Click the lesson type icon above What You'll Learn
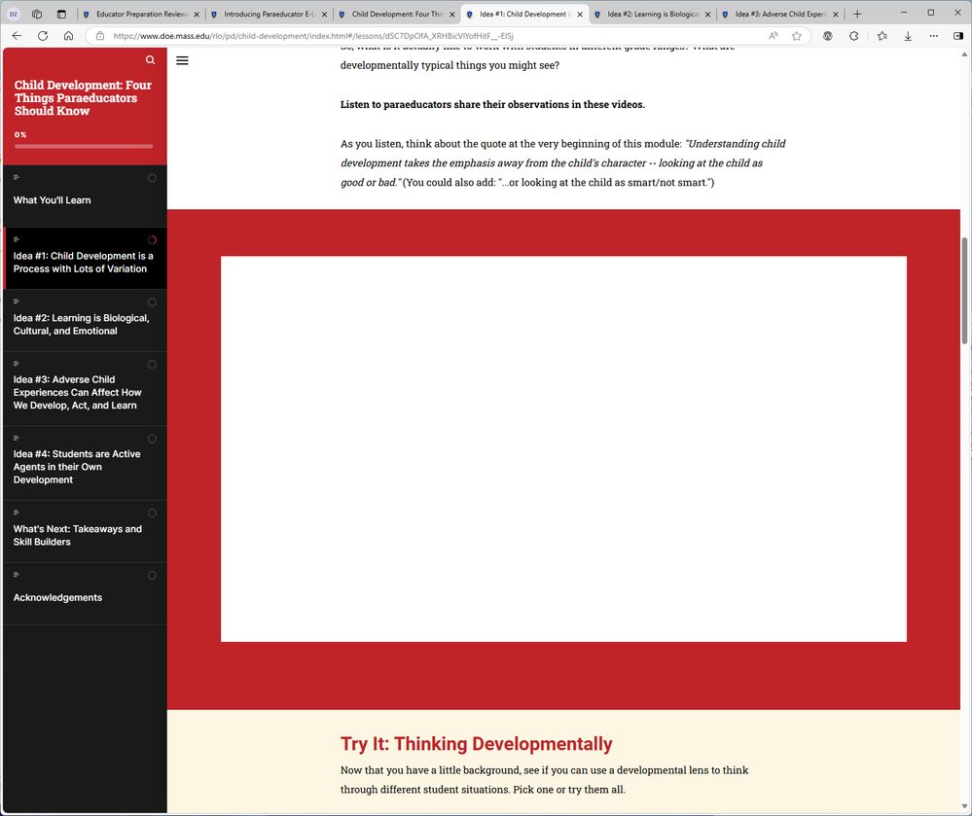Viewport: 972px width, 816px height. point(17,177)
